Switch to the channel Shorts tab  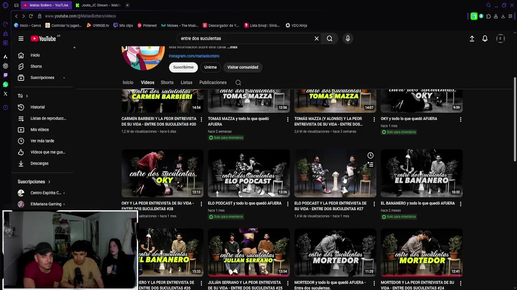[x=167, y=83]
